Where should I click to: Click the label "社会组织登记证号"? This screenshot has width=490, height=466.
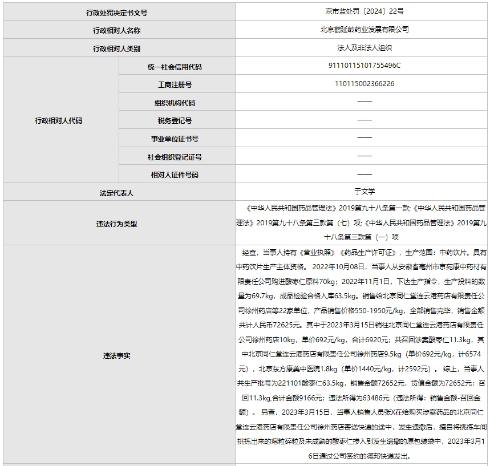pos(175,157)
